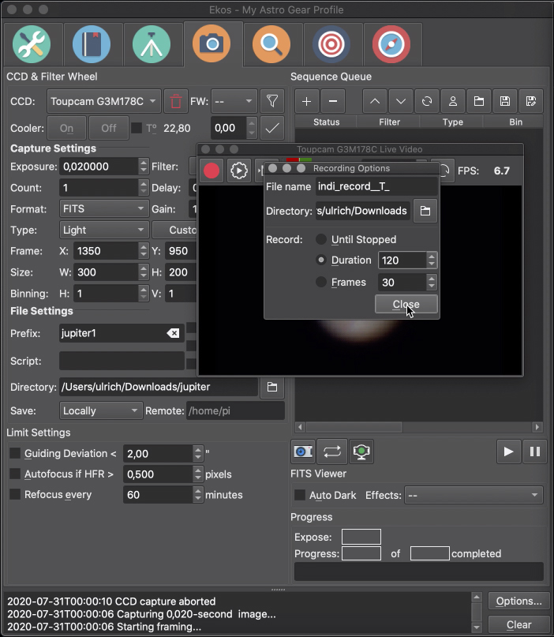The image size is (554, 637).
Task: Enable the Guiding Deviation checkbox
Action: 15,453
